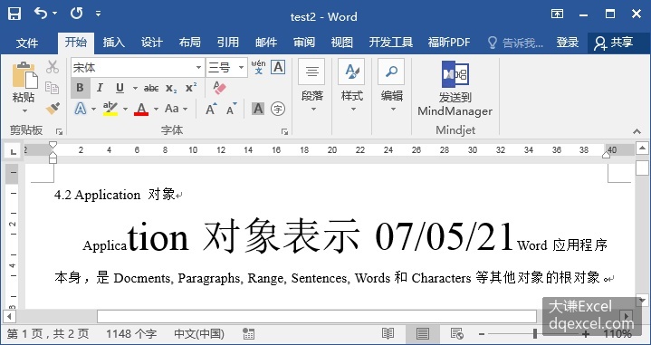This screenshot has height=345, width=651.
Task: Switch to Print Layout view
Action: tap(423, 333)
